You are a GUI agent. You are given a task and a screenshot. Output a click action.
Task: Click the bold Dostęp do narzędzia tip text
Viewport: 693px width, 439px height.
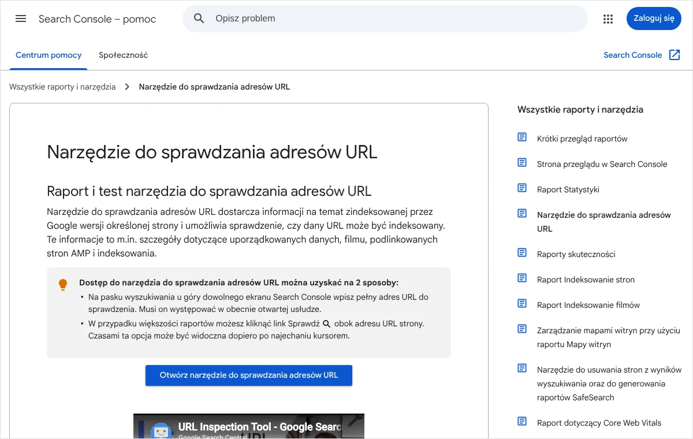tap(239, 283)
